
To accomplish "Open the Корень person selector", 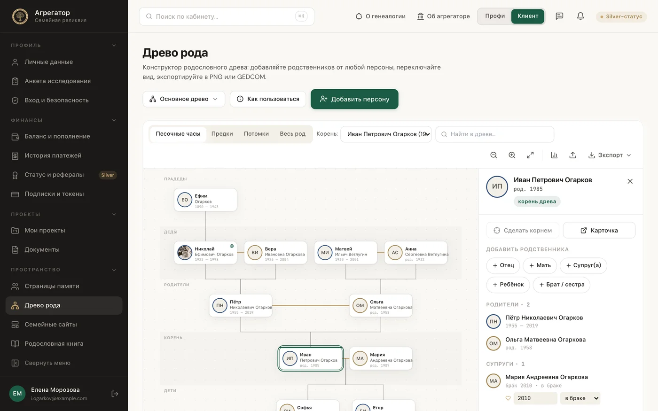I will click(386, 134).
